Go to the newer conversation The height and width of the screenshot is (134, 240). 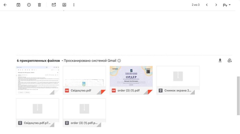(x=207, y=5)
